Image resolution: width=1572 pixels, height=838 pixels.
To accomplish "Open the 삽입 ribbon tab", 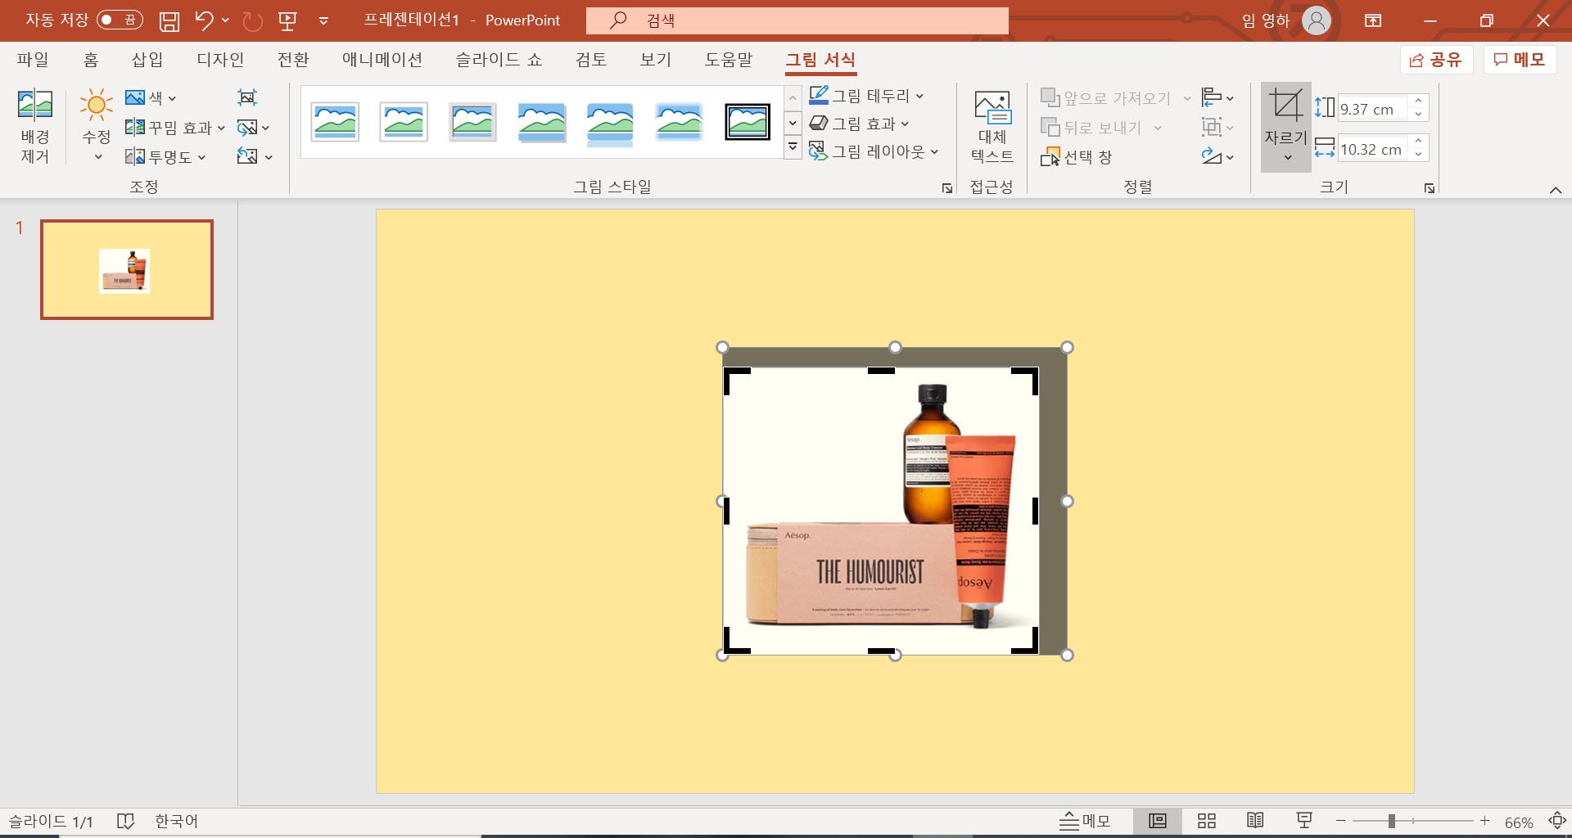I will [x=147, y=60].
